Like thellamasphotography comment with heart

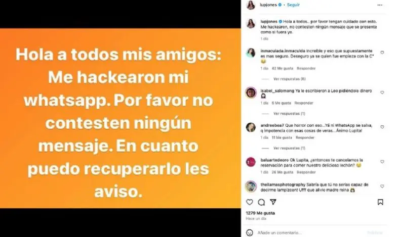point(382,186)
